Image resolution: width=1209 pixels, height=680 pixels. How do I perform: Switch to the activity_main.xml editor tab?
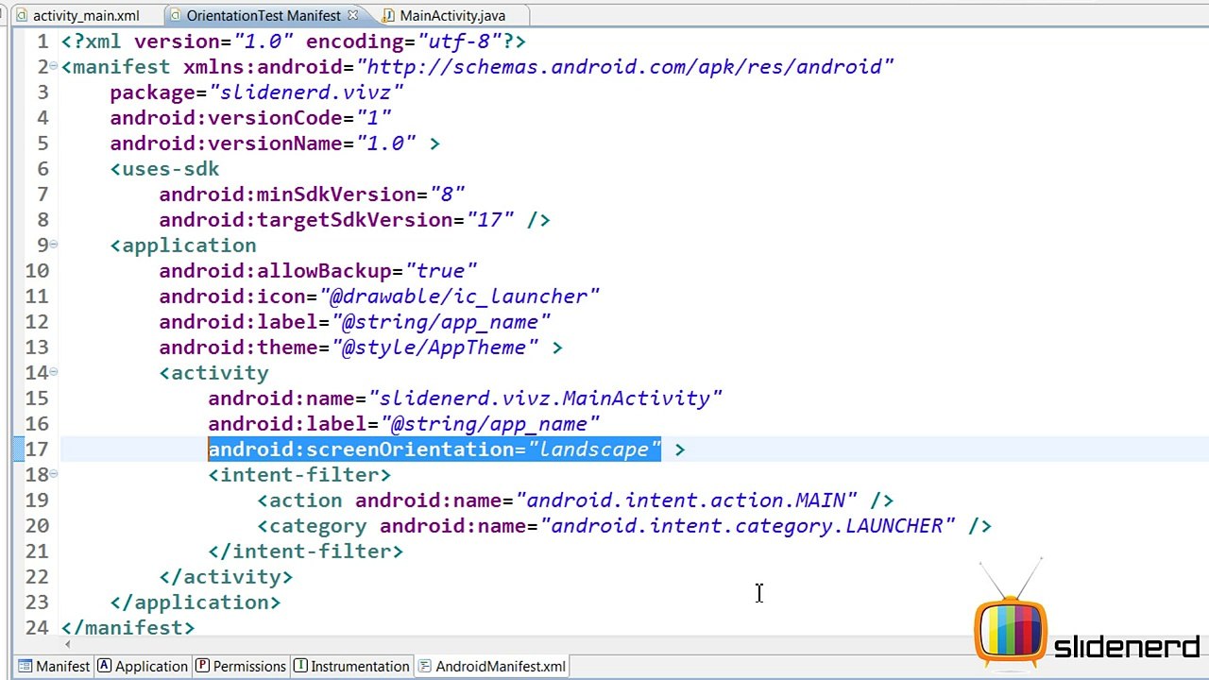[x=86, y=16]
